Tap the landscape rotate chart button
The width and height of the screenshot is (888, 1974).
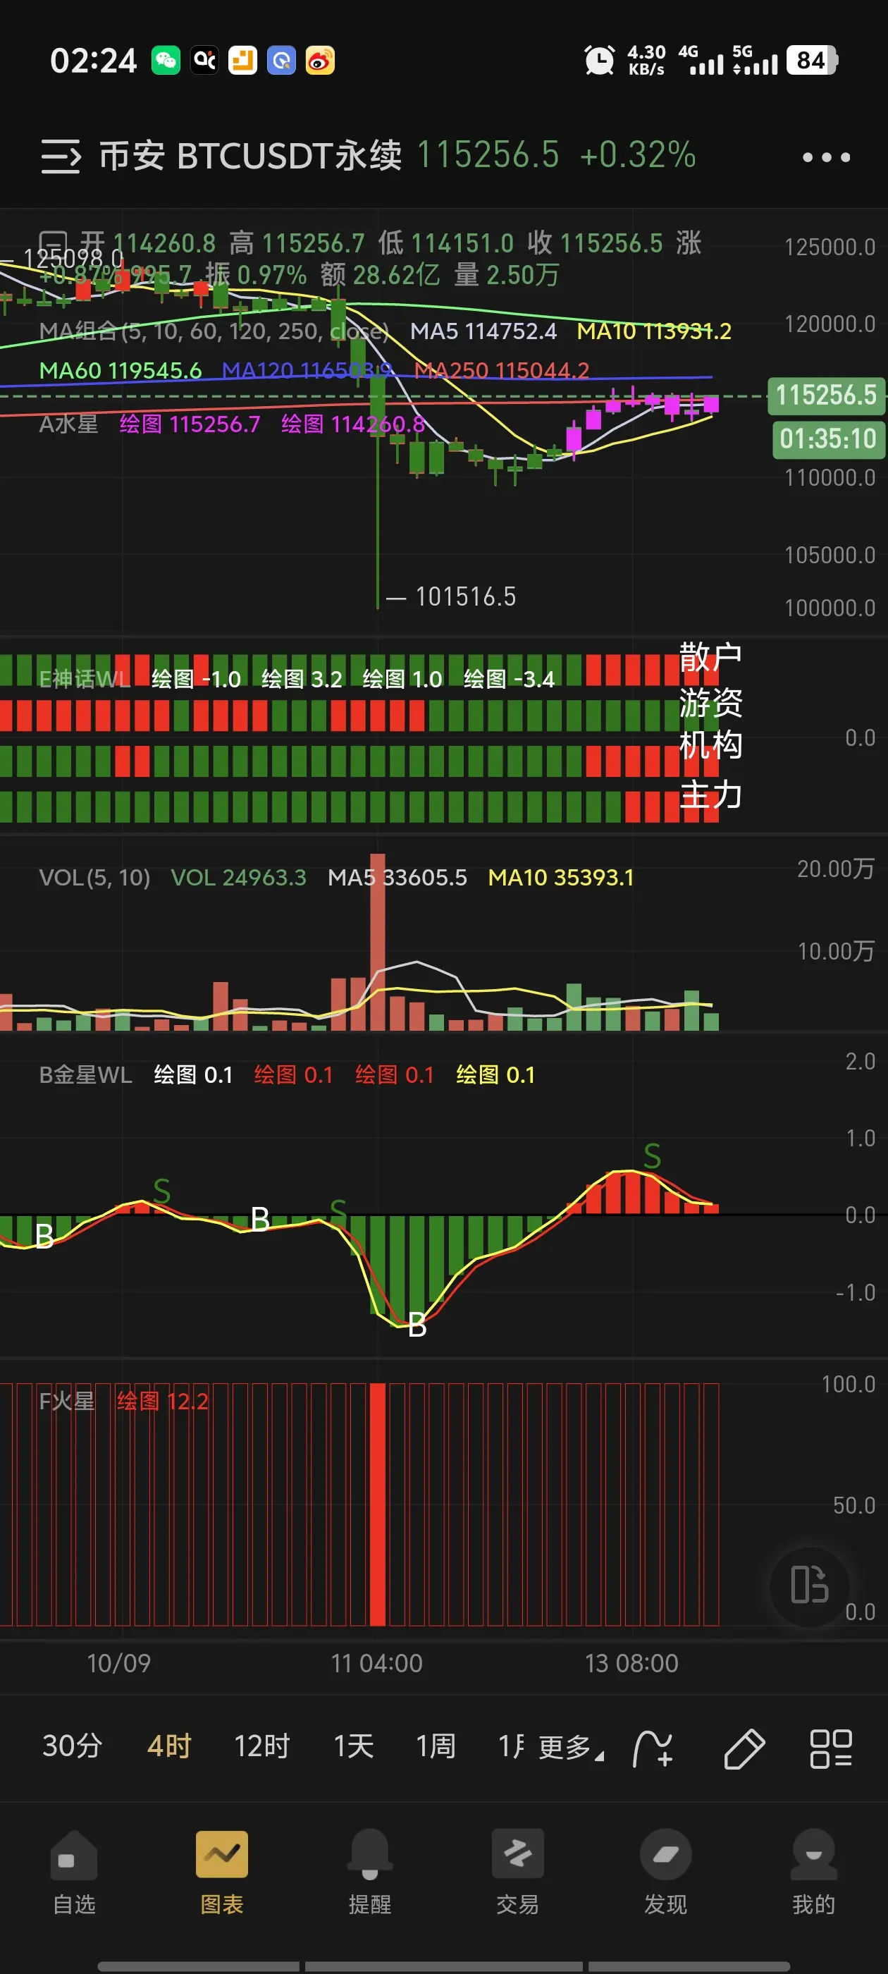810,1584
